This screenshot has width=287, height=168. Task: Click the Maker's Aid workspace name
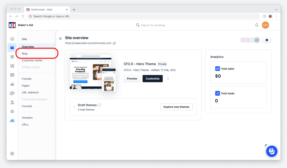coord(26,25)
